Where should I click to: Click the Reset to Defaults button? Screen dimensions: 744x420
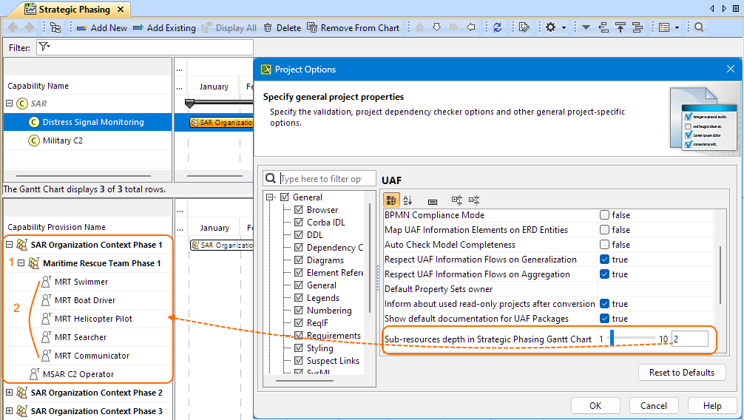tap(681, 372)
